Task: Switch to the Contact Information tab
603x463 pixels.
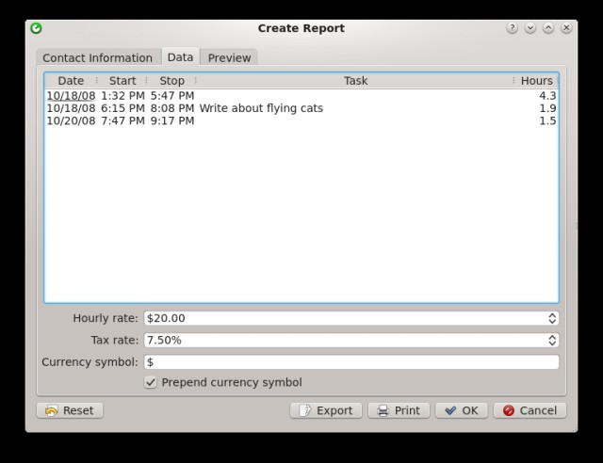Action: pos(97,57)
